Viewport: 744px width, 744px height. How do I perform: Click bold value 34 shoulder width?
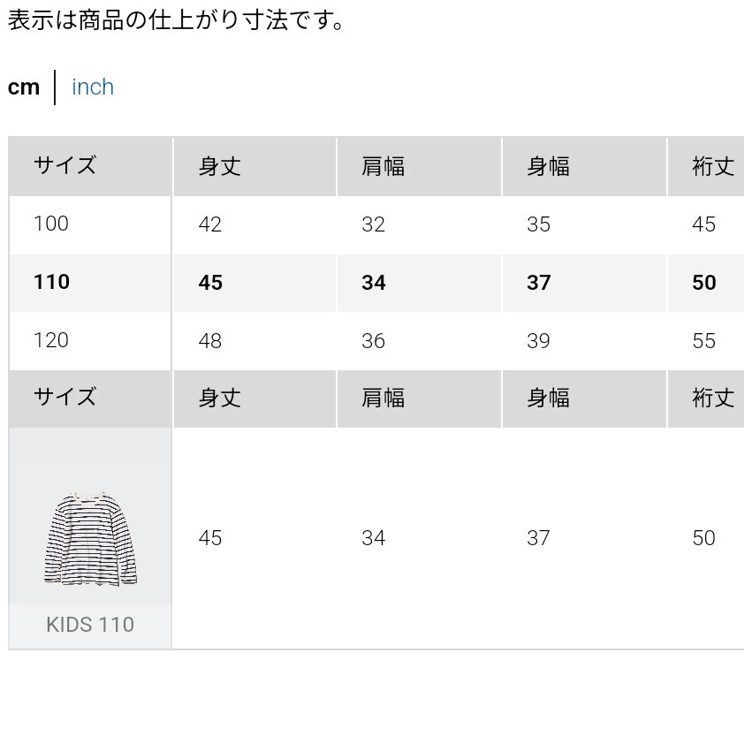pyautogui.click(x=374, y=283)
